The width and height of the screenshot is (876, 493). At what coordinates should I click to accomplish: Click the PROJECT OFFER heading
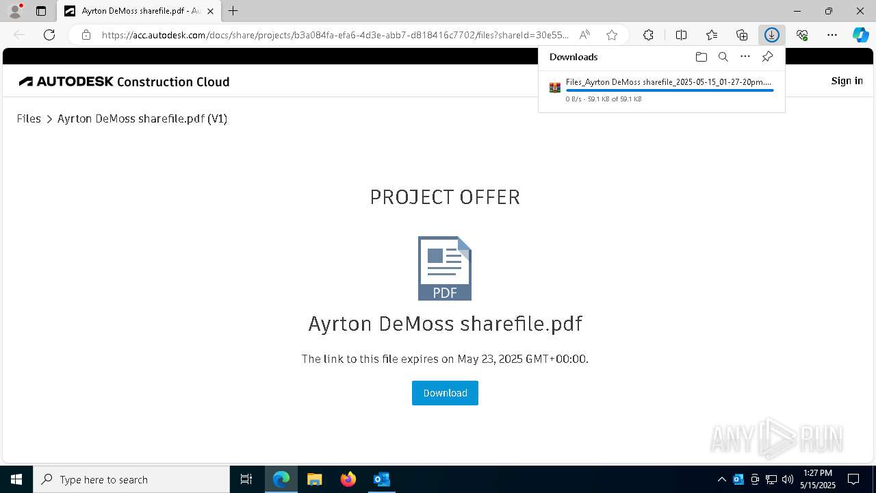[x=445, y=197]
